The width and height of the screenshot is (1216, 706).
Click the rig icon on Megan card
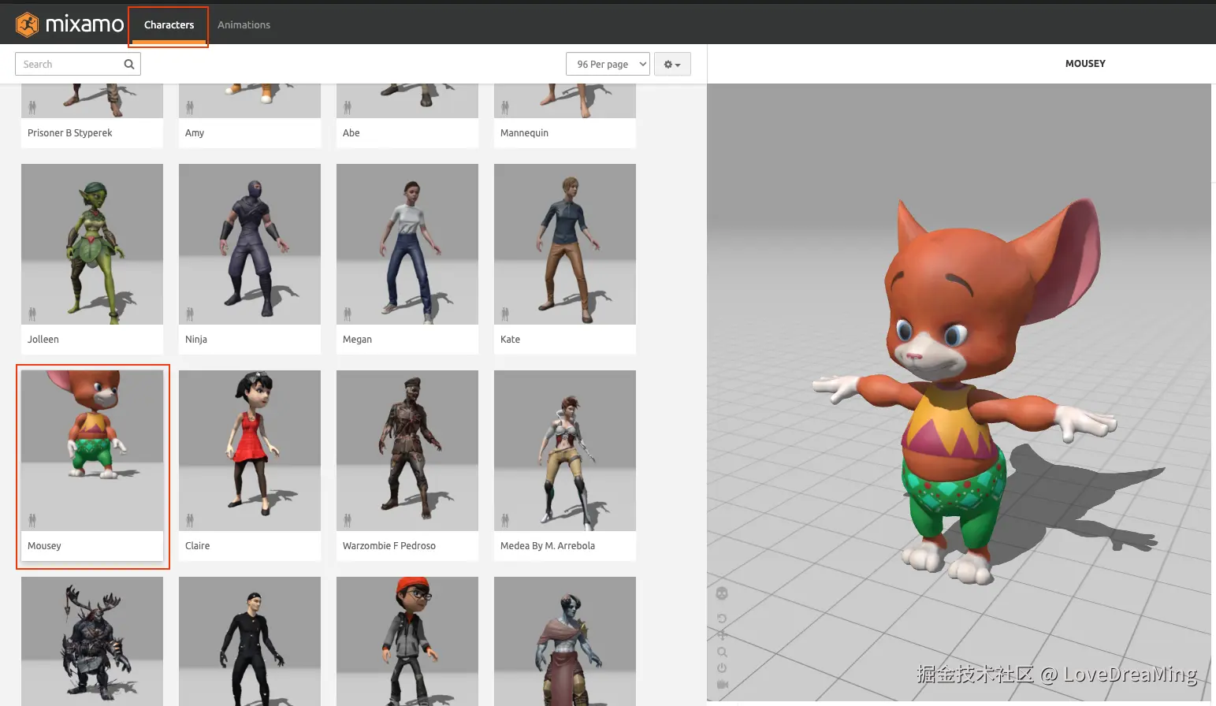point(348,314)
